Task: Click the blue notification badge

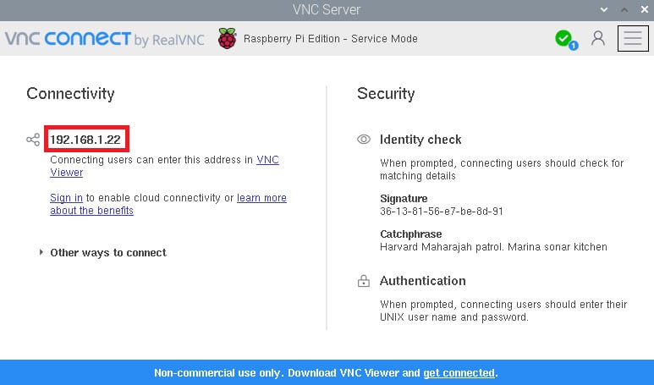Action: [574, 46]
